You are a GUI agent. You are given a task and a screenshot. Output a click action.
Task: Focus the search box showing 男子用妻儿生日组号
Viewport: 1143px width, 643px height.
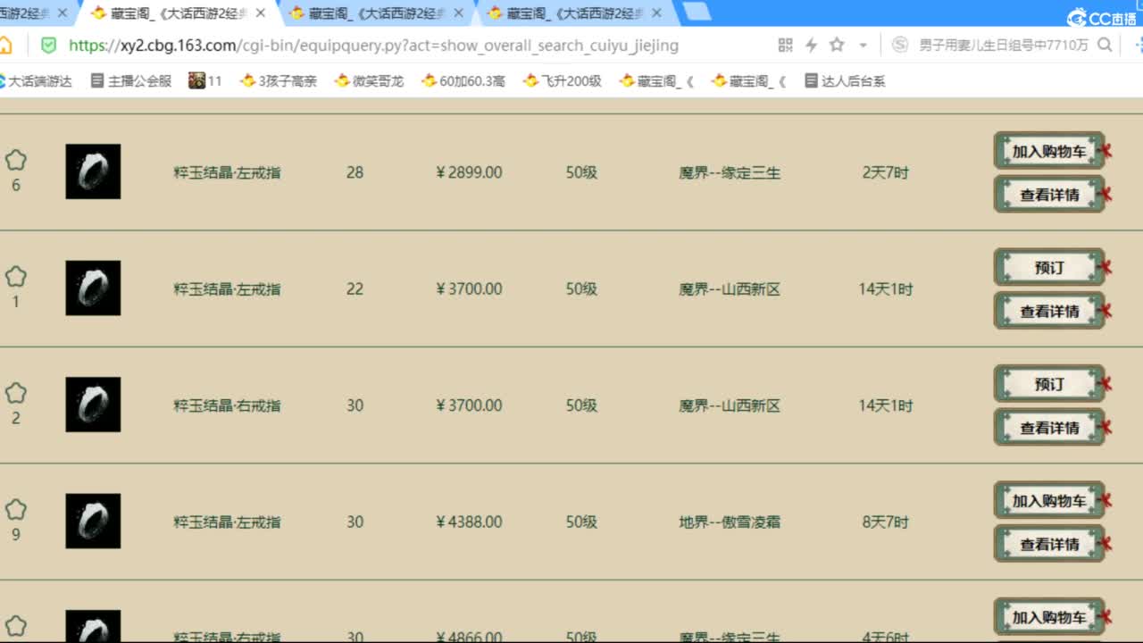click(1004, 45)
